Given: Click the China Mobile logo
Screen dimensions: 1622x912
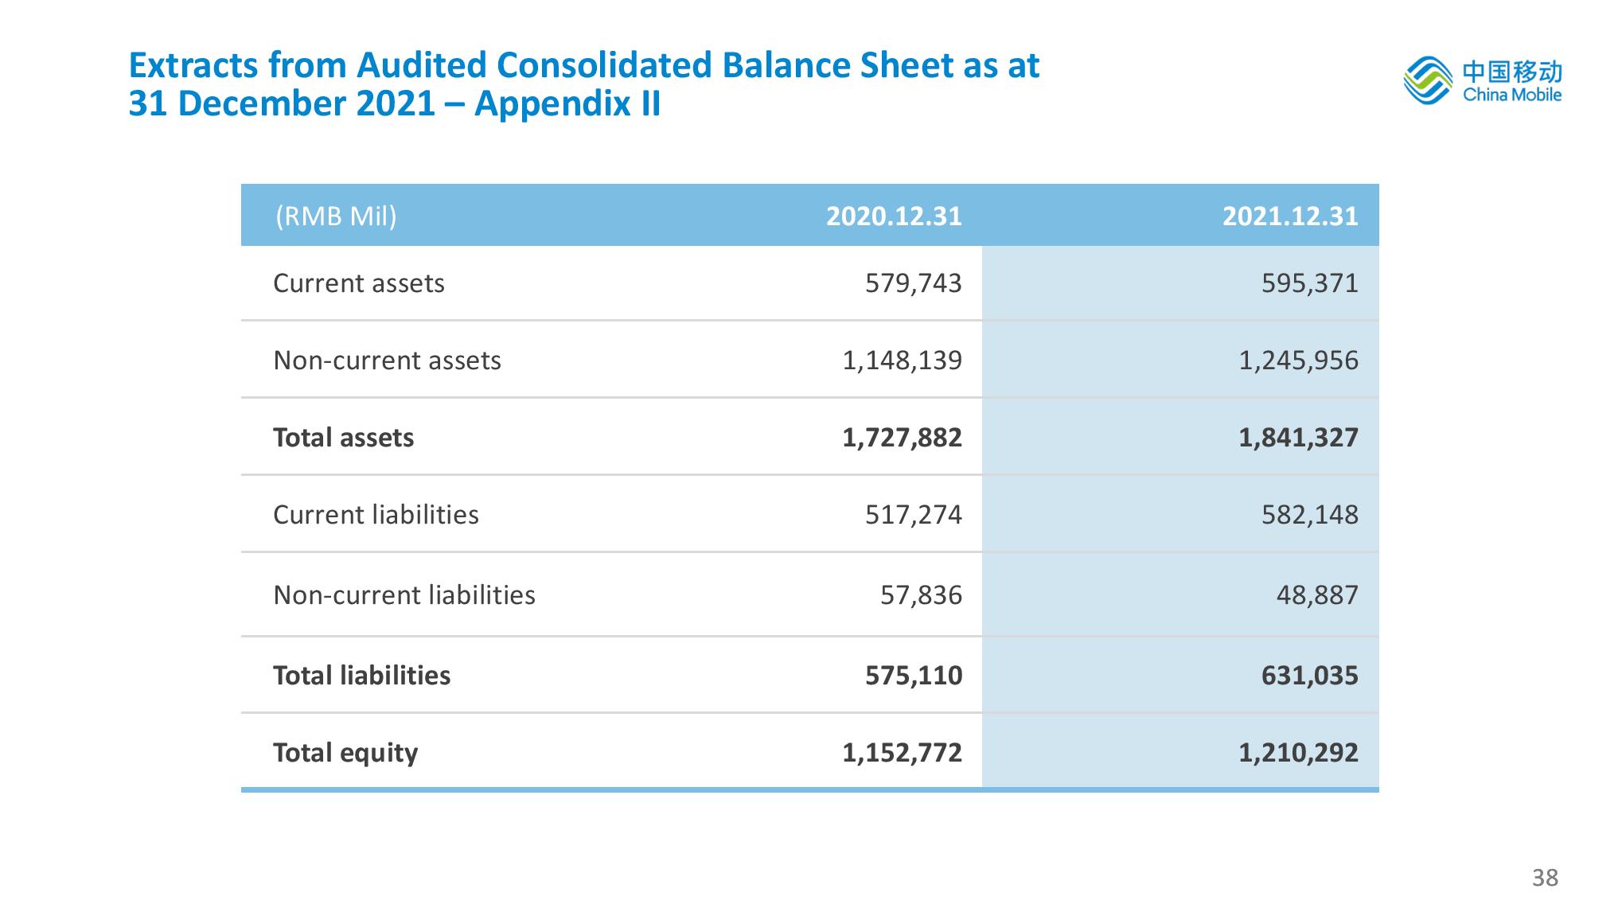Looking at the screenshot, I should tap(1483, 80).
